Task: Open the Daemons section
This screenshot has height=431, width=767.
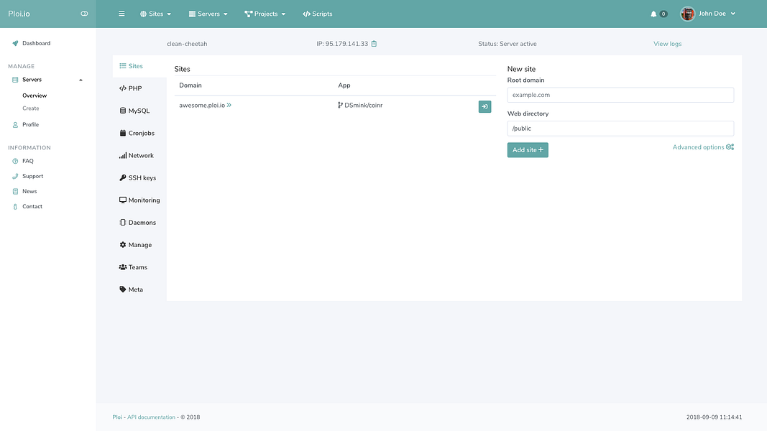Action: coord(137,222)
